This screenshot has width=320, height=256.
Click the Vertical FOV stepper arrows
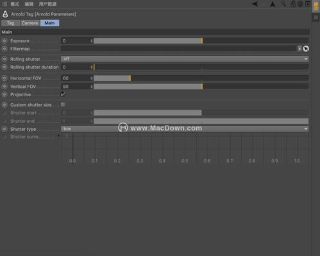point(92,87)
